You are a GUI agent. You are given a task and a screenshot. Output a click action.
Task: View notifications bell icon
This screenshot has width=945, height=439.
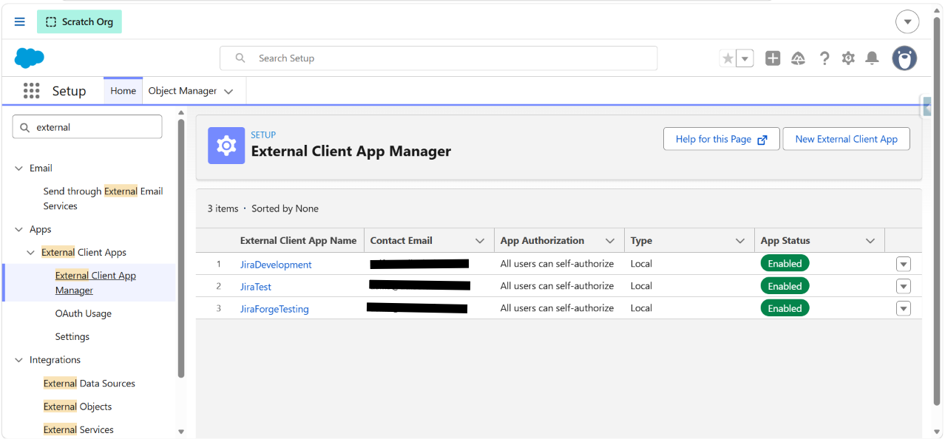pyautogui.click(x=873, y=58)
